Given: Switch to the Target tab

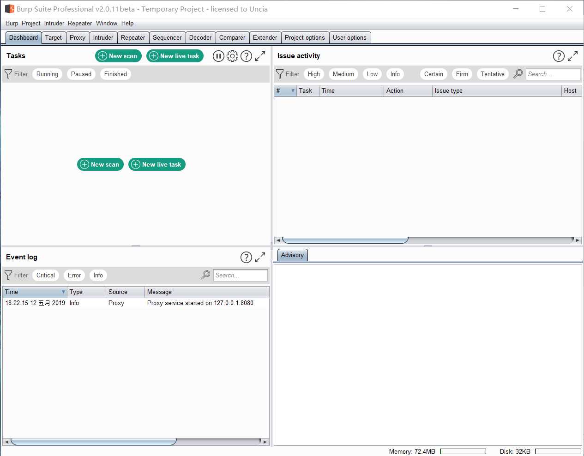Looking at the screenshot, I should point(54,38).
